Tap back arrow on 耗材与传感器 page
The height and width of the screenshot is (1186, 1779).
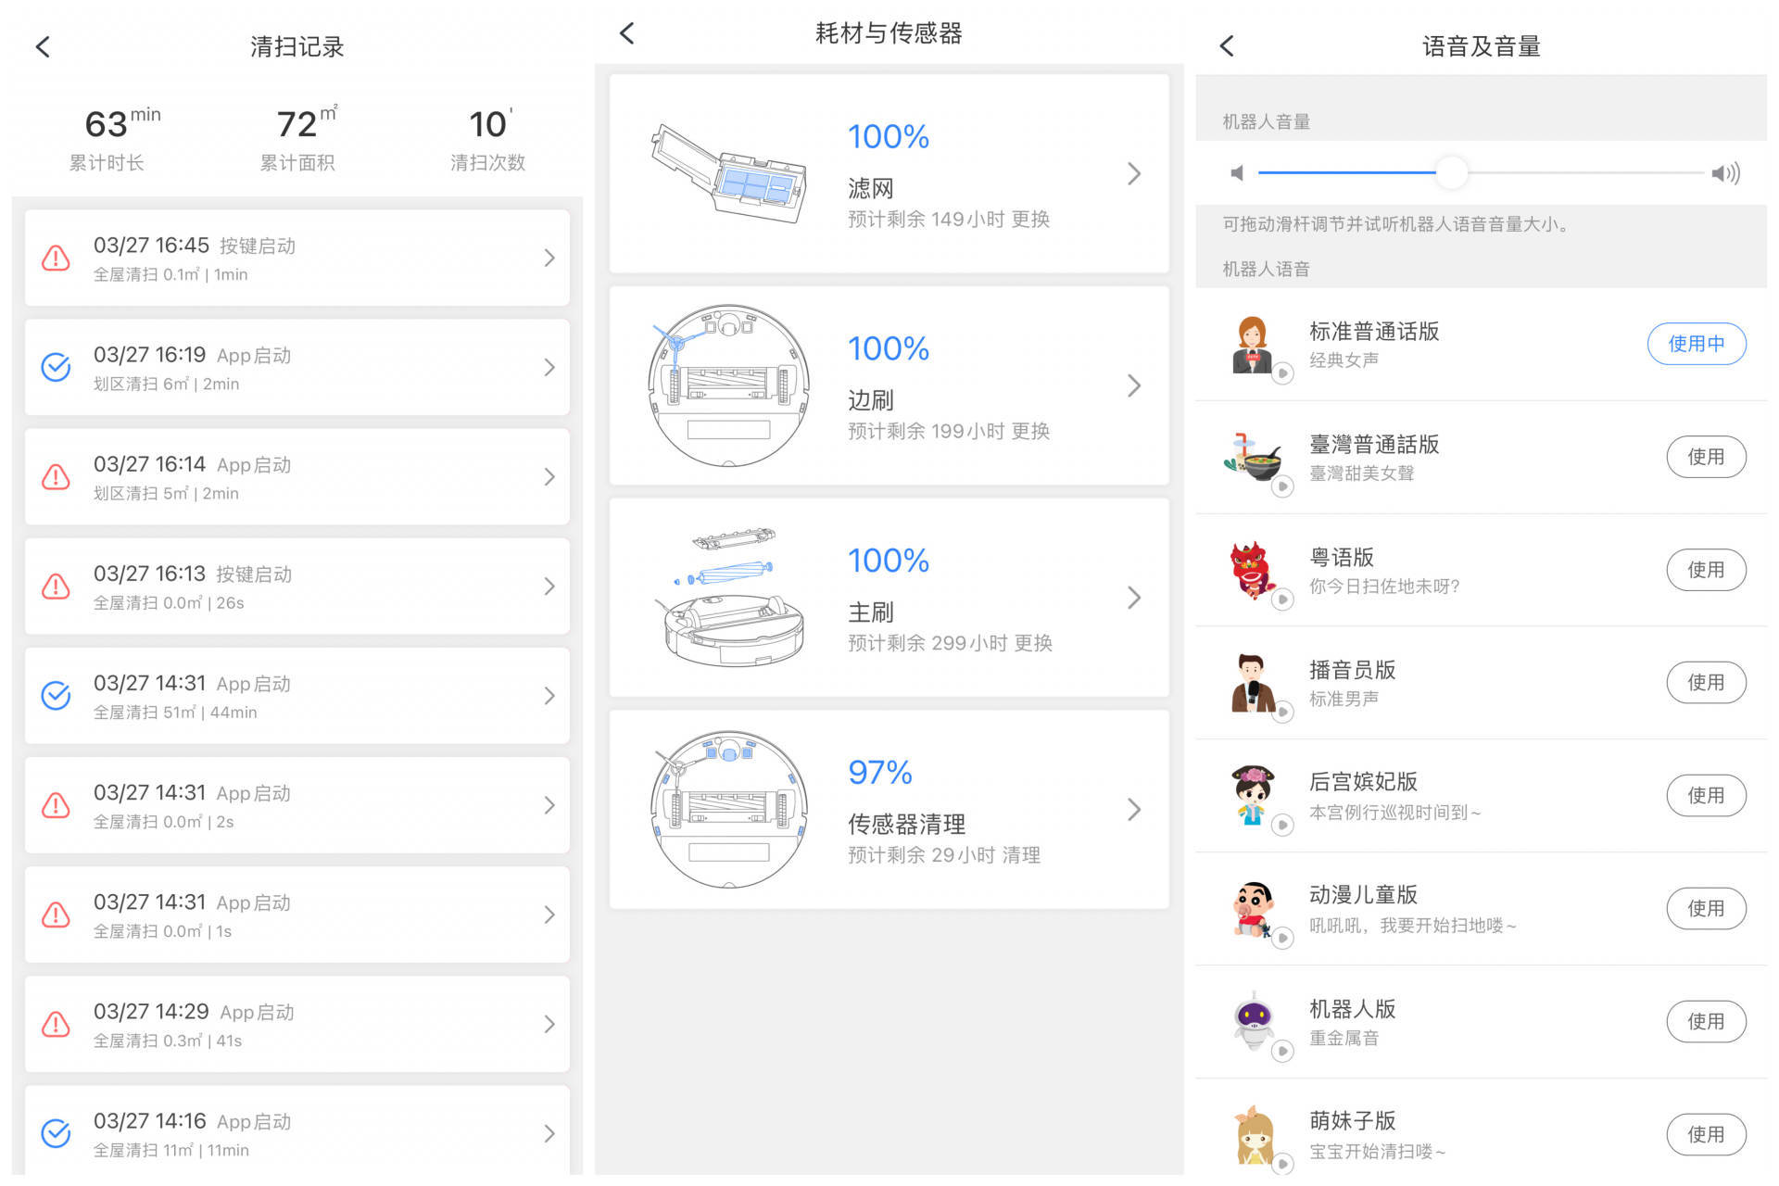627,33
